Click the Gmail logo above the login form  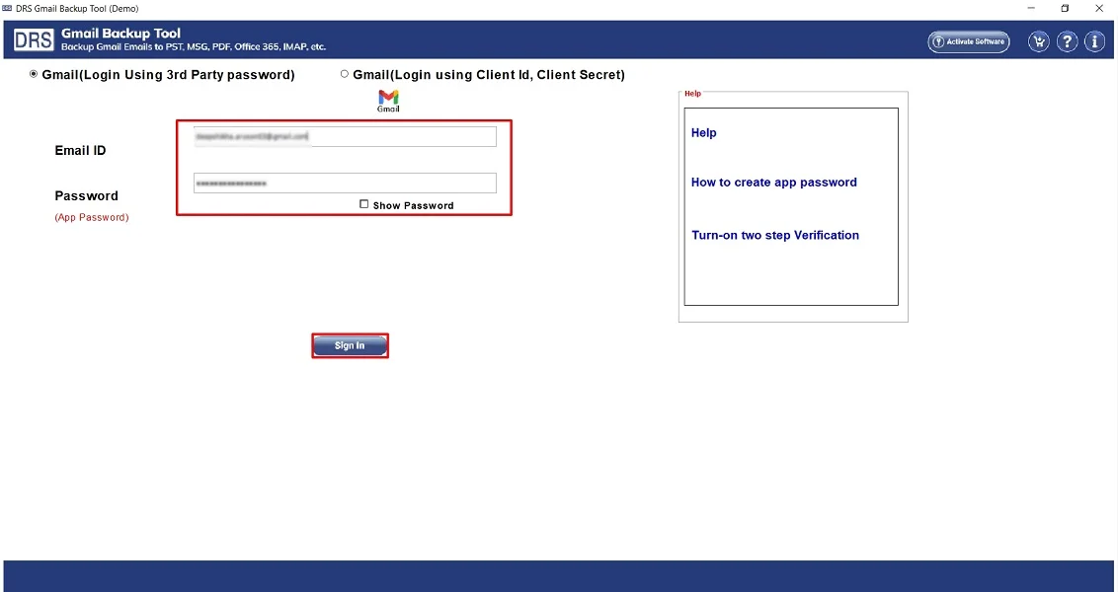(x=388, y=97)
